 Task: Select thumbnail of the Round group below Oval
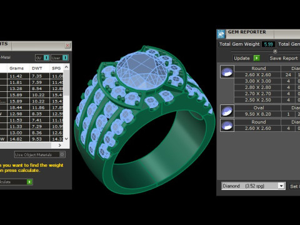coord(227,125)
